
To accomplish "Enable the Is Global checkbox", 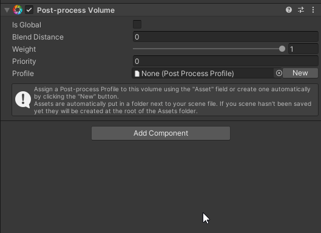I will [137, 24].
